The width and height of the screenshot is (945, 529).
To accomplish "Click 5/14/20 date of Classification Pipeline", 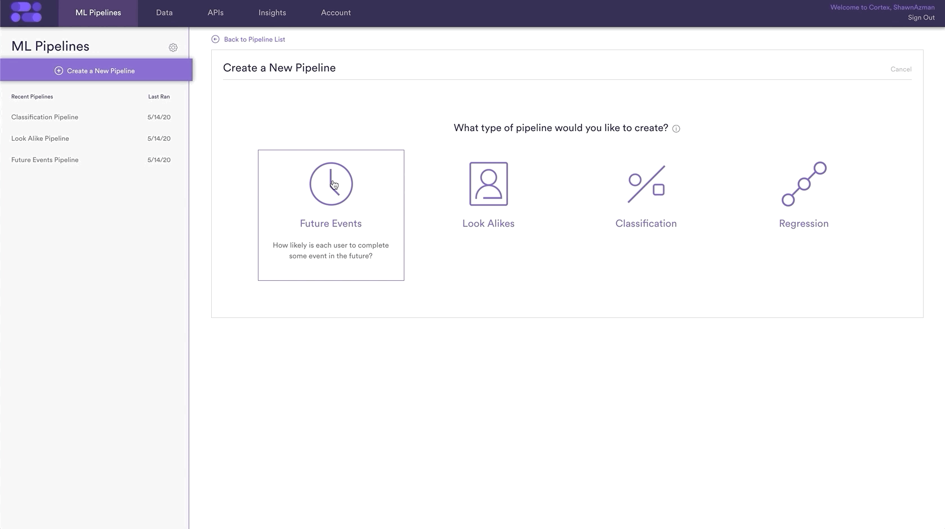I will (159, 117).
